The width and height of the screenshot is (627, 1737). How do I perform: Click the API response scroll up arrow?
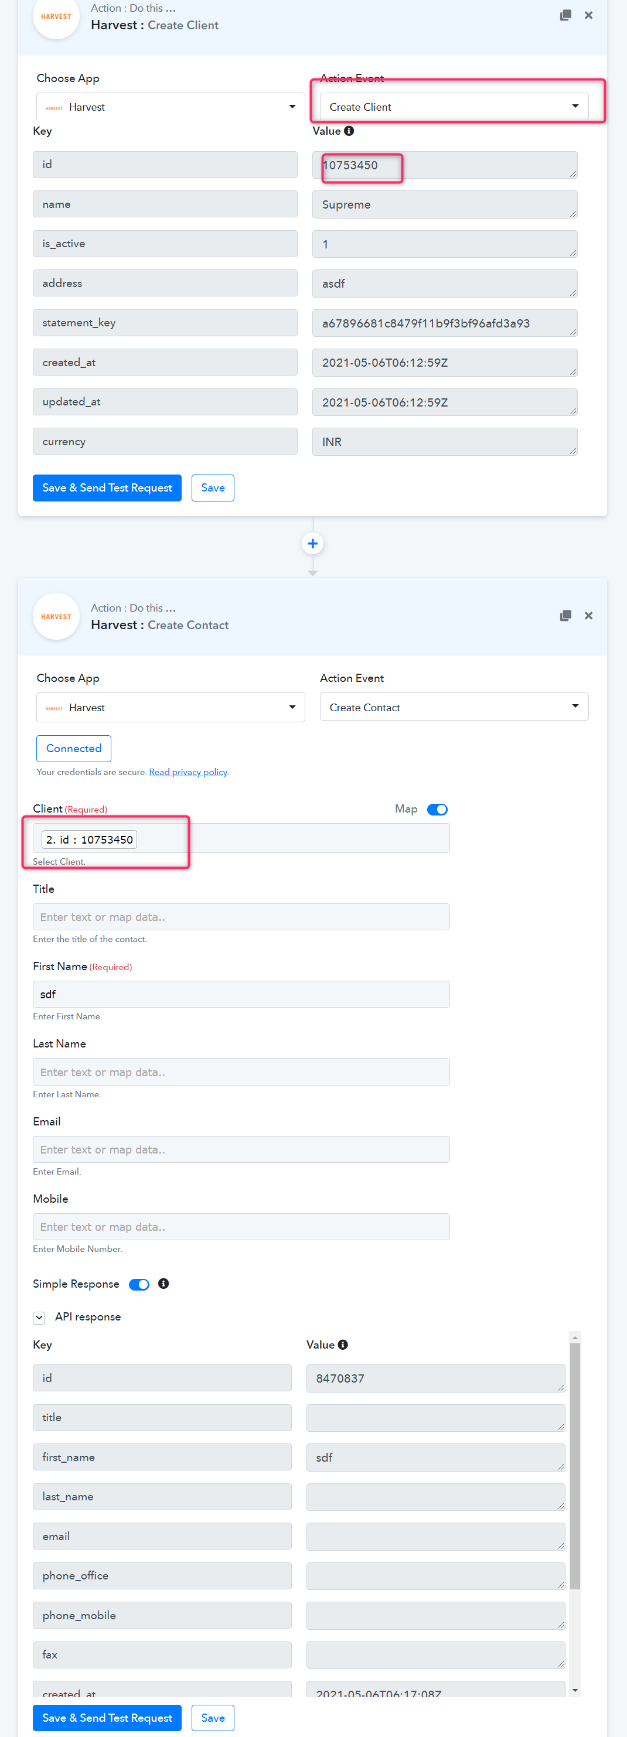575,1337
